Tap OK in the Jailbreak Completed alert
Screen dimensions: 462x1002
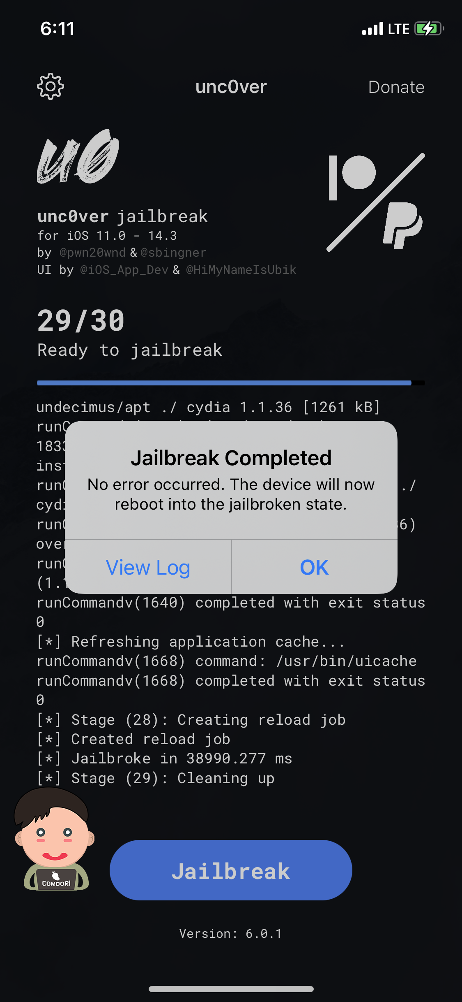point(314,567)
